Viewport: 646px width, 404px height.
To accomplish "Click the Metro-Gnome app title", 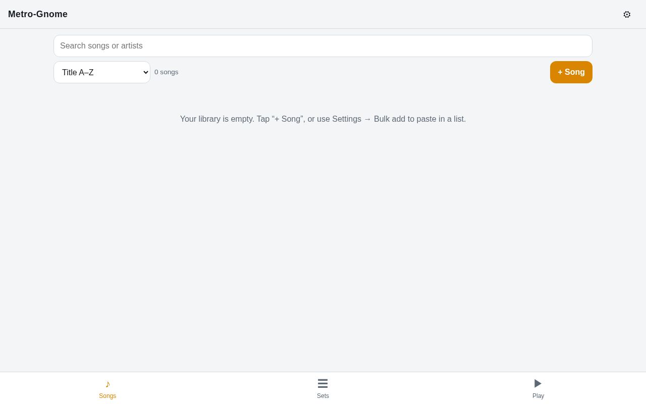I will tap(38, 14).
